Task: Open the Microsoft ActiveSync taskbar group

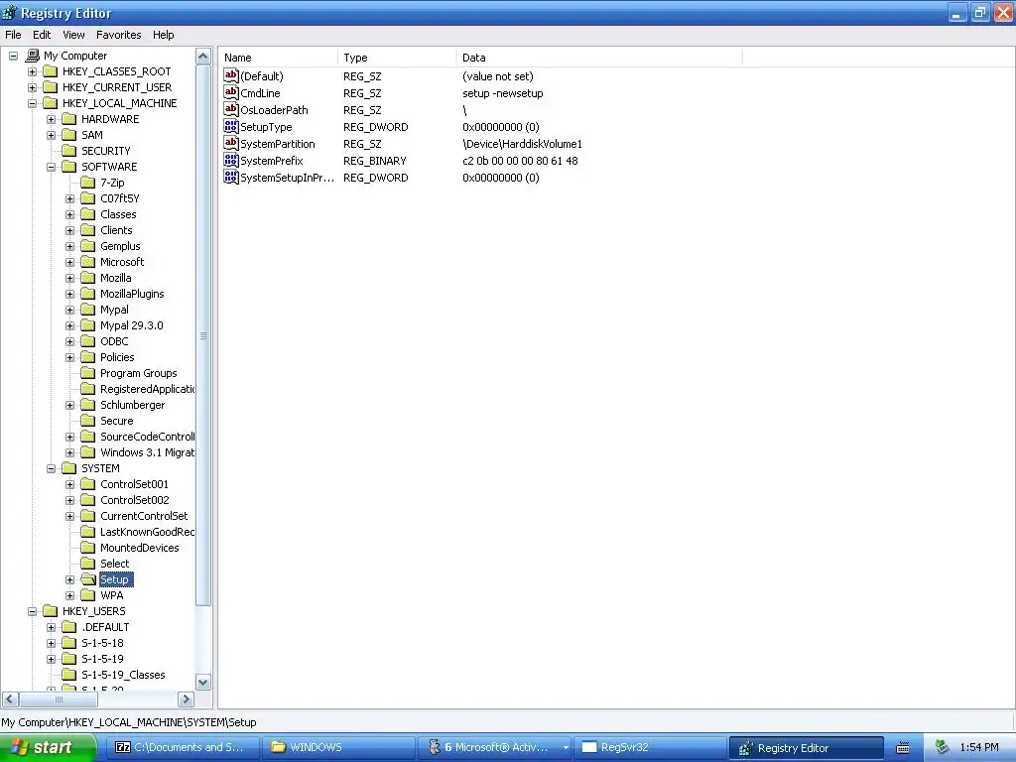Action: (x=494, y=747)
